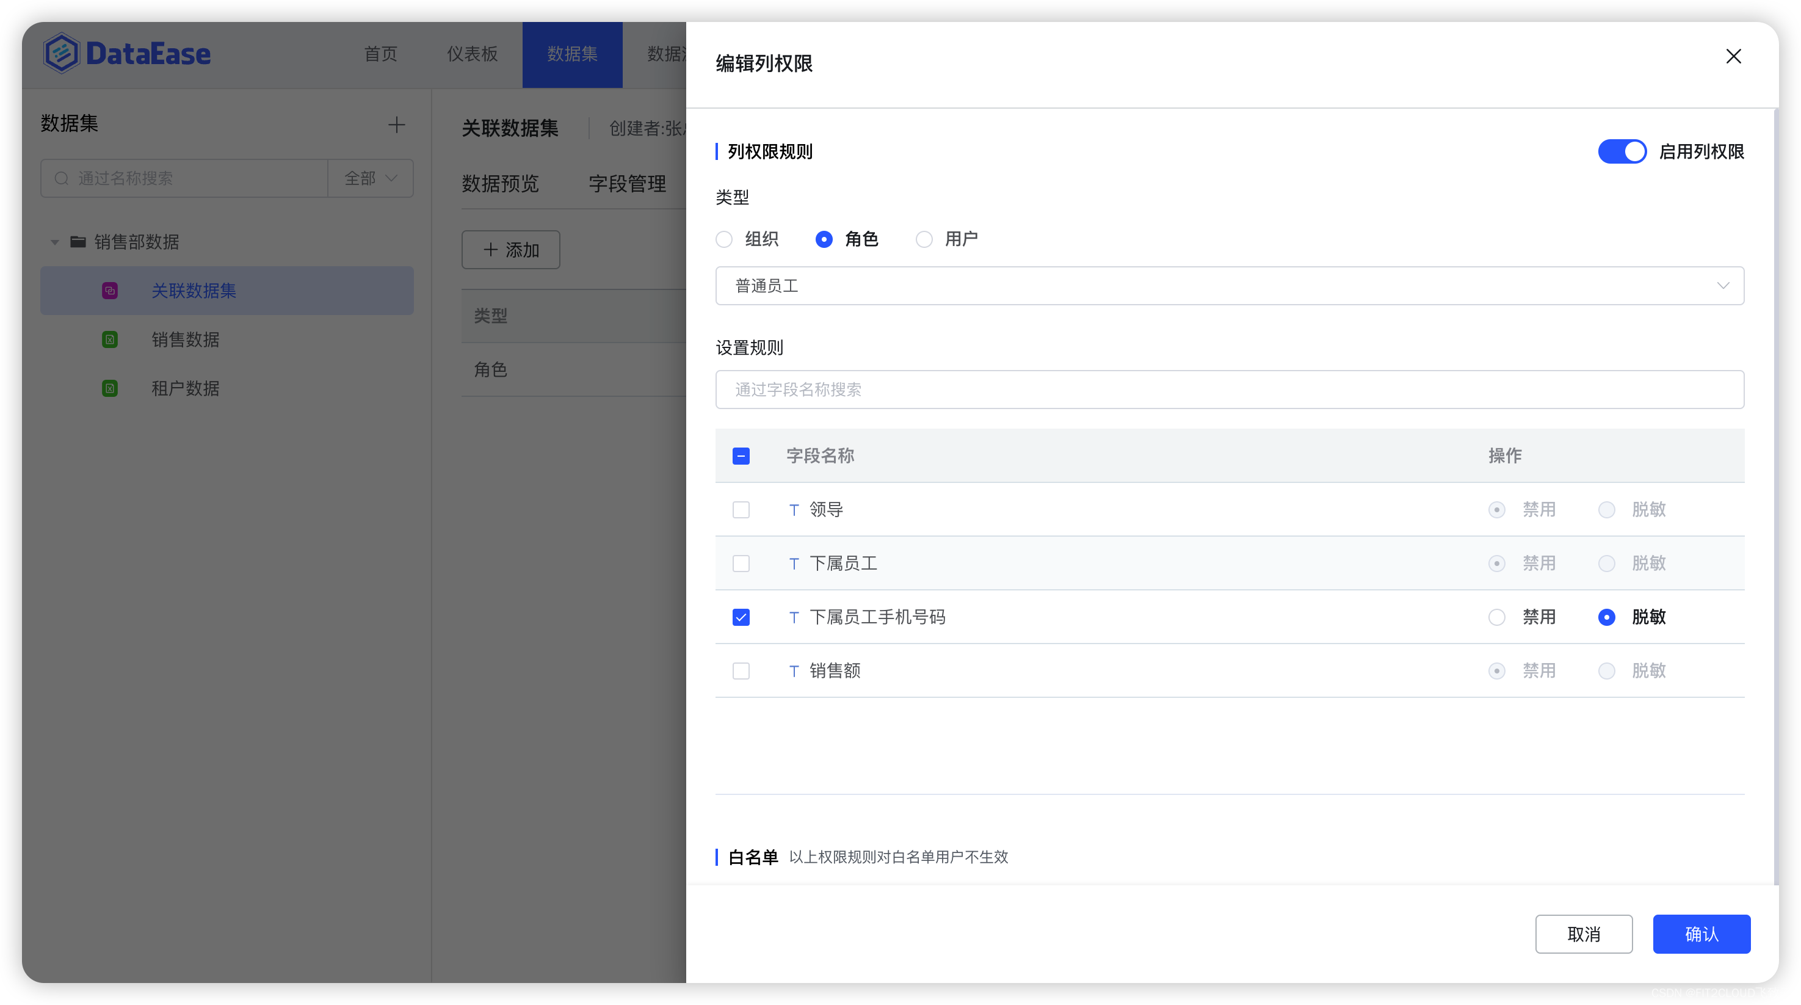1801x1005 pixels.
Task: Focus the 通过名称搜索 dataset search box
Action: pyautogui.click(x=184, y=178)
